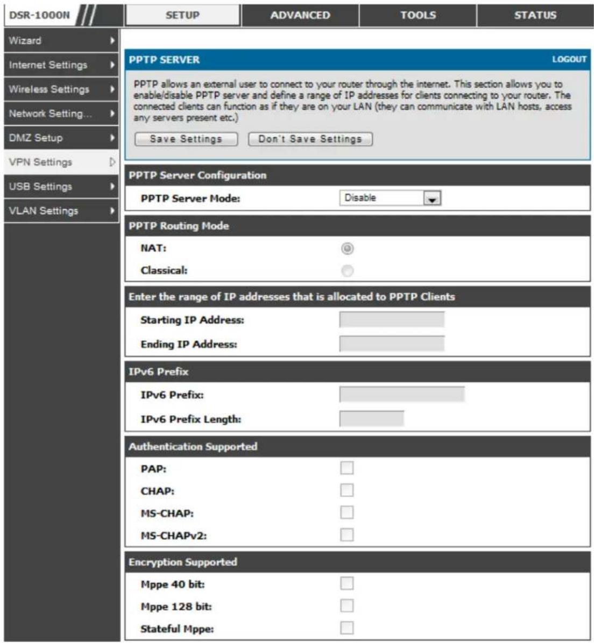This screenshot has height=643, width=594.
Task: Toggle the Stateful Mppe checkbox
Action: pos(347,628)
